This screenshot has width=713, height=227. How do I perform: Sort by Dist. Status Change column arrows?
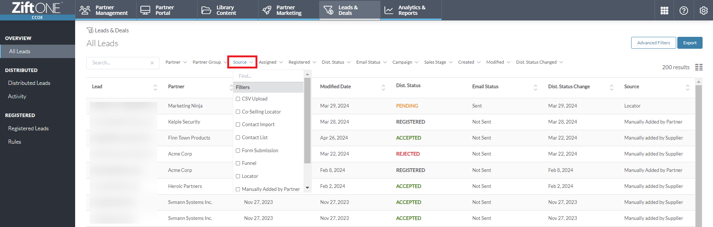pyautogui.click(x=611, y=87)
